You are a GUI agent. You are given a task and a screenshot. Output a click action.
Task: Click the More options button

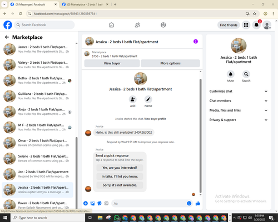[170, 63]
